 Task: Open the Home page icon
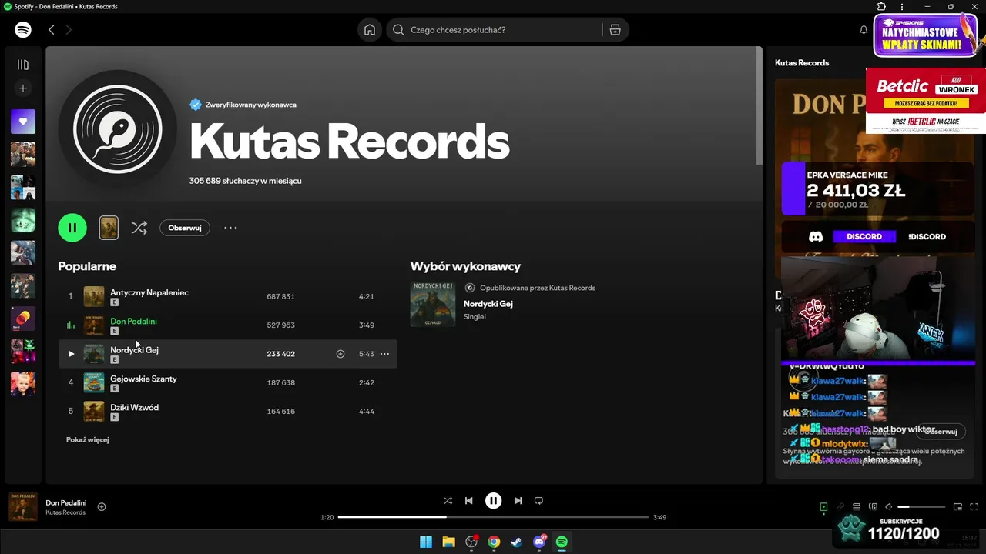click(370, 30)
